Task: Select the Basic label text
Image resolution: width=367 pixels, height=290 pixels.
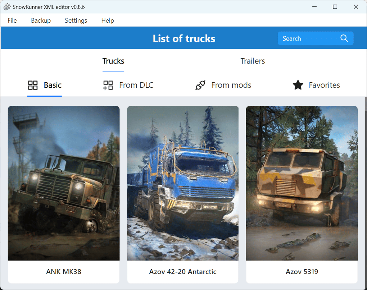Action: pyautogui.click(x=53, y=85)
